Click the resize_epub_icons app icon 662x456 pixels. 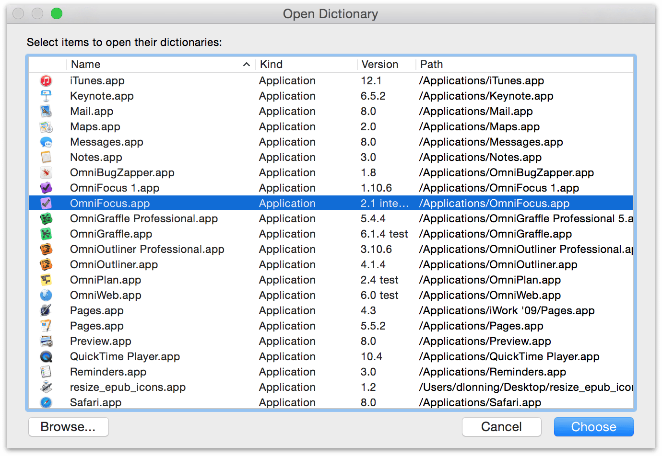coord(46,387)
